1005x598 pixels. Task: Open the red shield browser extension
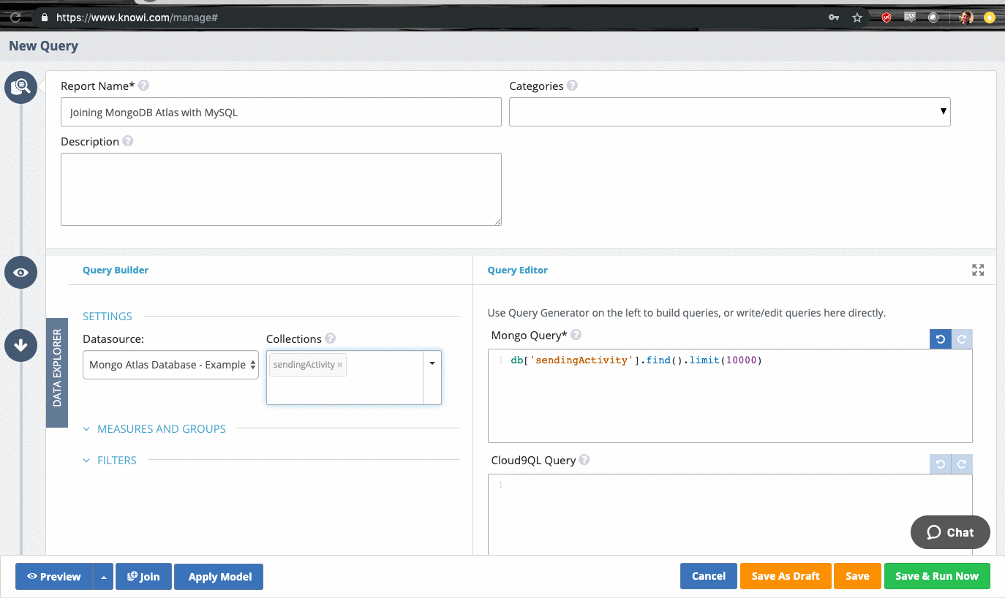(887, 17)
